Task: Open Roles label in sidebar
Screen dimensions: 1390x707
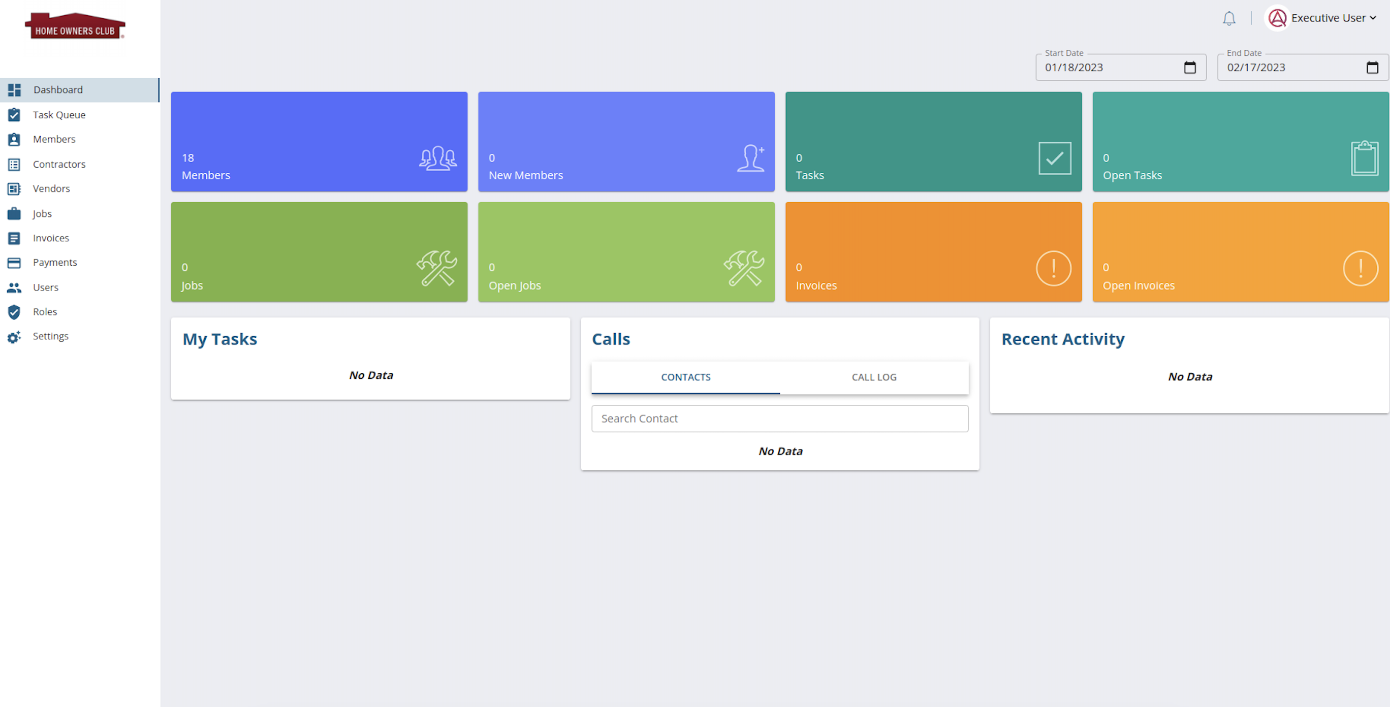Action: click(x=45, y=312)
